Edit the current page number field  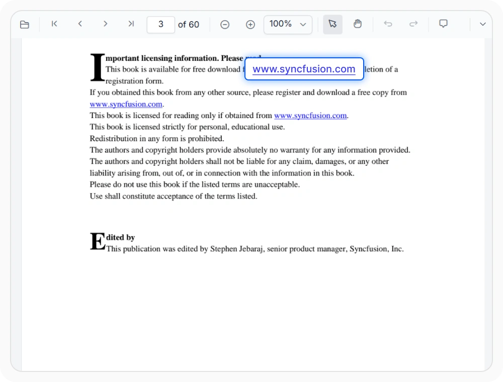(x=161, y=24)
